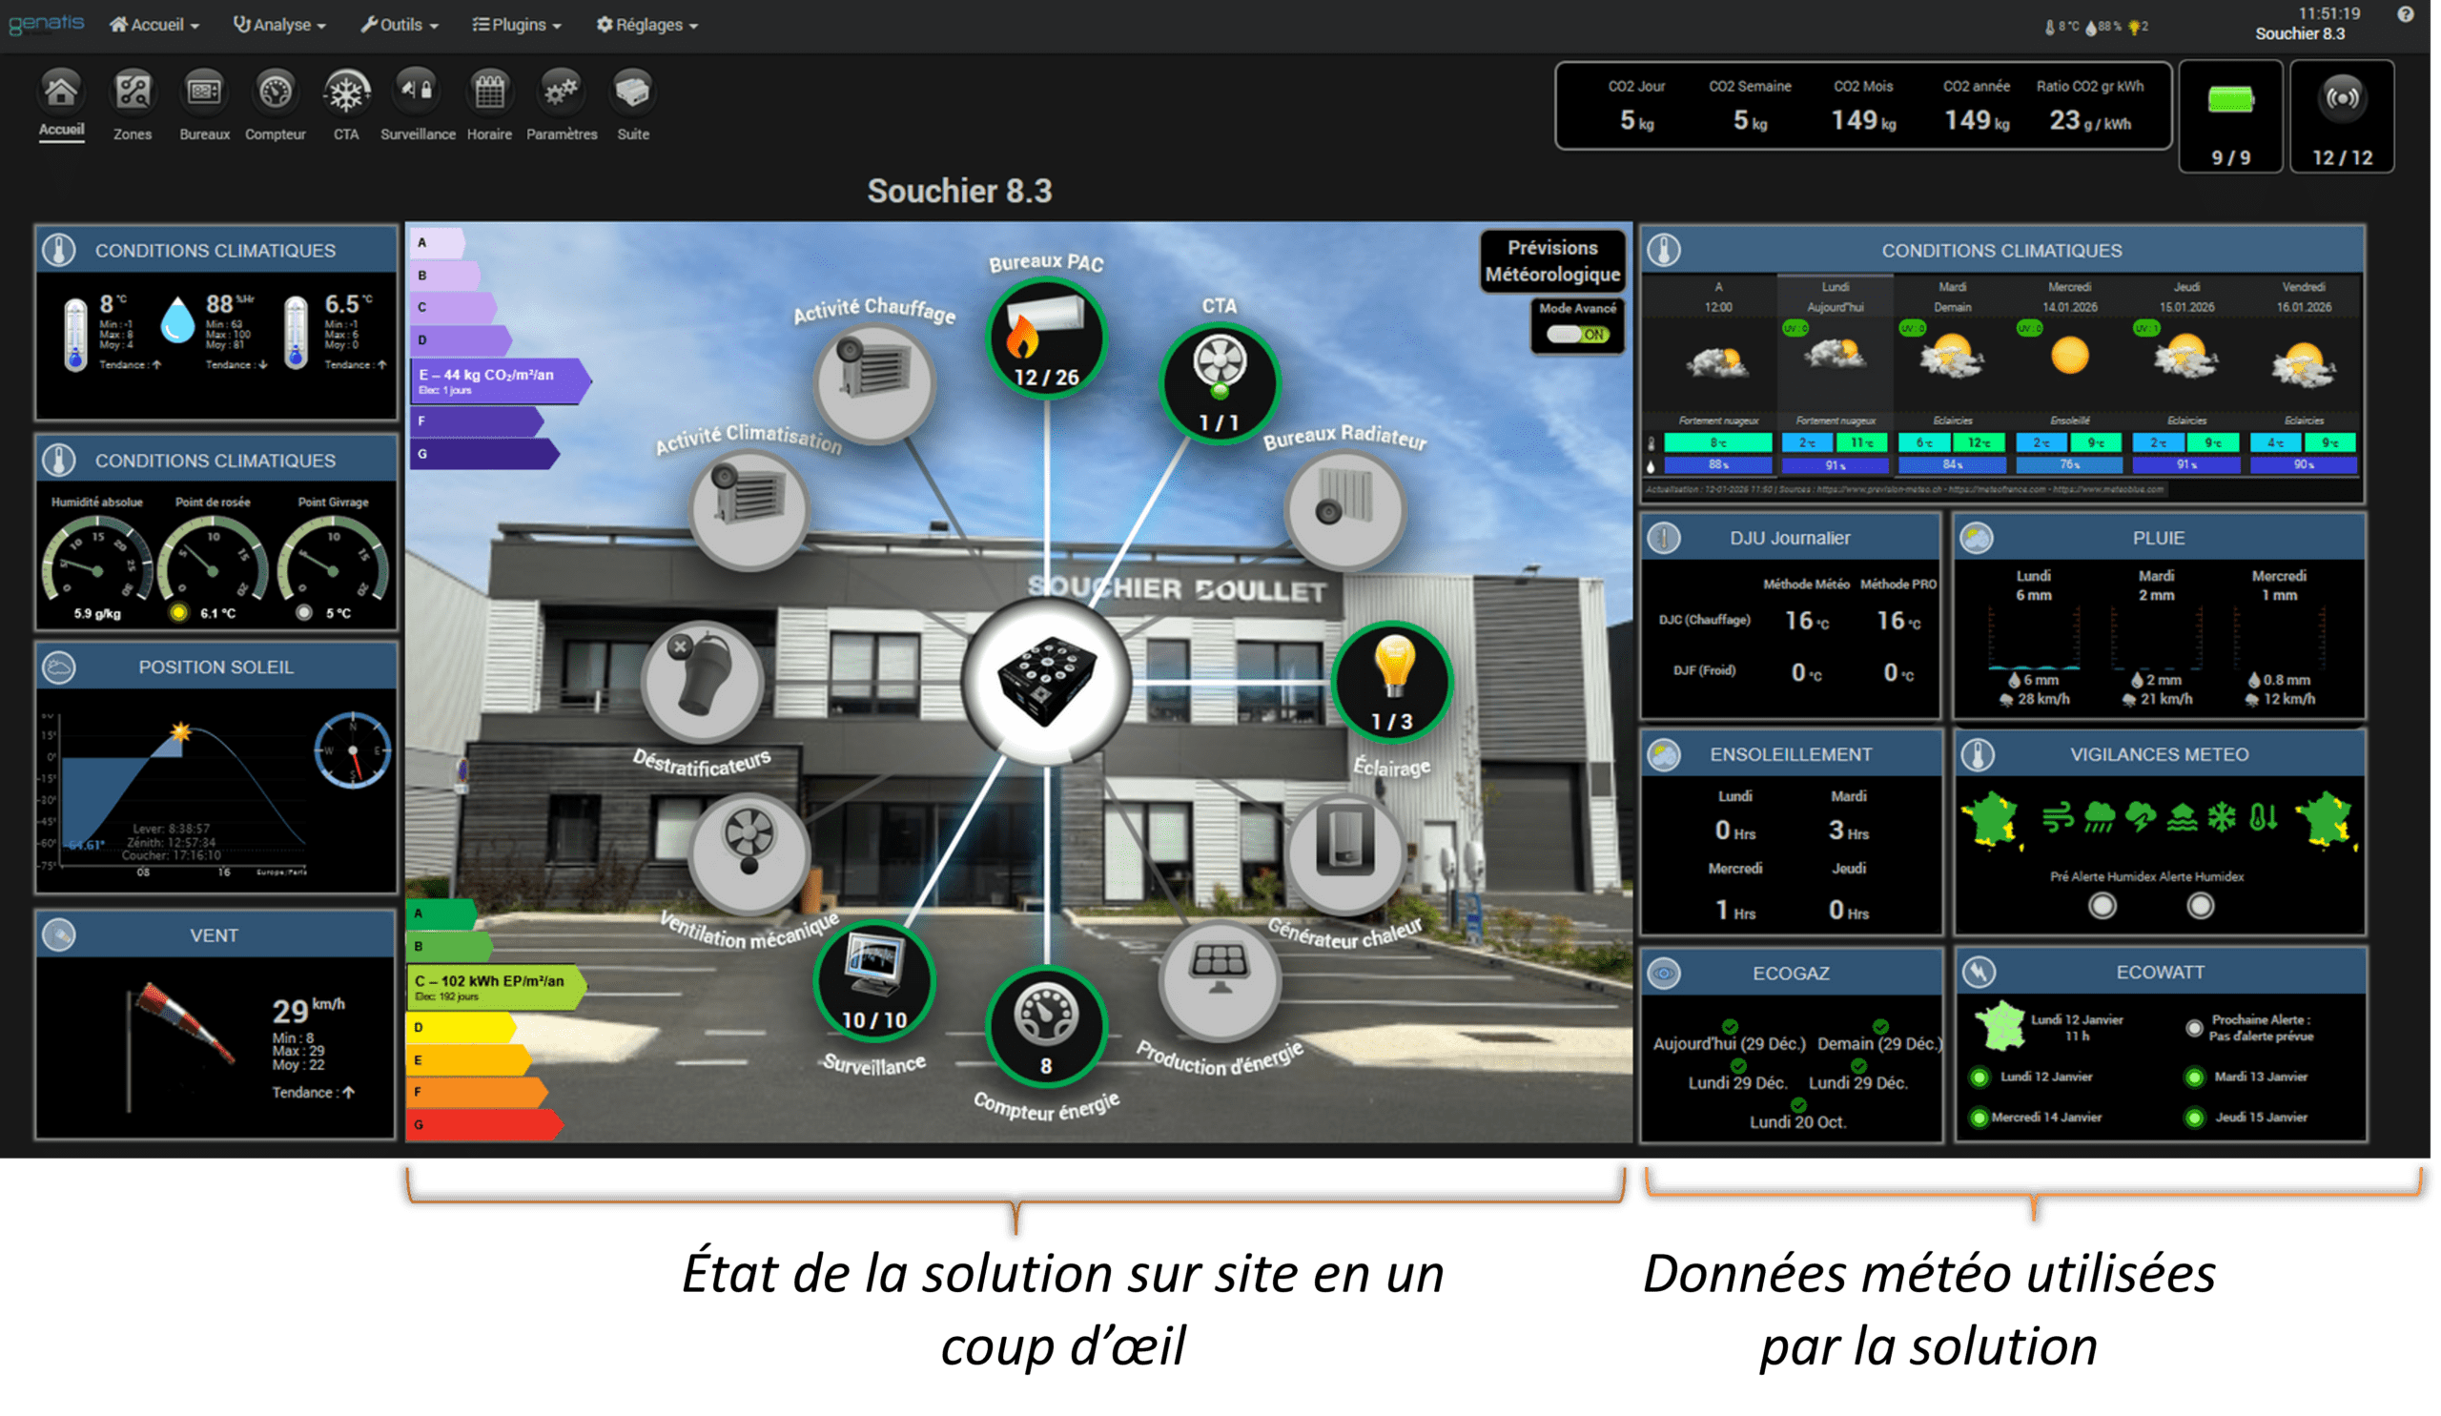
Task: Select the Jeudi 15.01.2026 forecast column
Action: (2187, 377)
